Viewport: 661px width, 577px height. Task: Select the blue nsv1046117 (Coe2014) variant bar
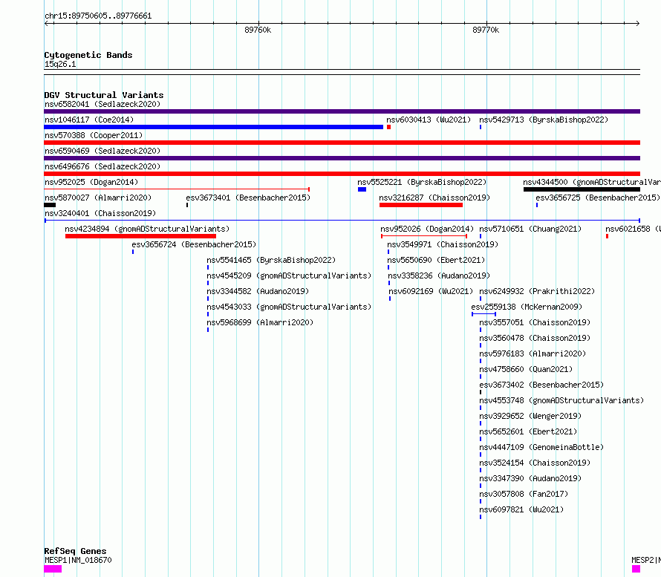tap(213, 127)
